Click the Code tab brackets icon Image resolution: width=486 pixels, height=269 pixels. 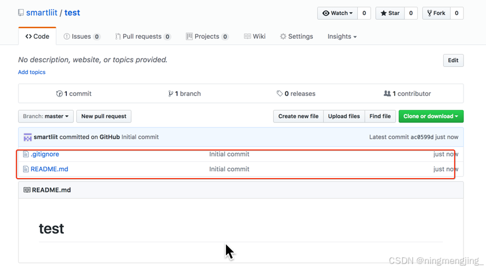coord(29,37)
